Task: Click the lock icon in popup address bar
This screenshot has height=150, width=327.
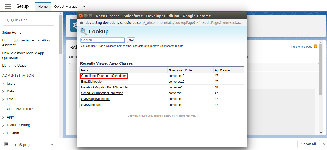Action: pos(81,23)
